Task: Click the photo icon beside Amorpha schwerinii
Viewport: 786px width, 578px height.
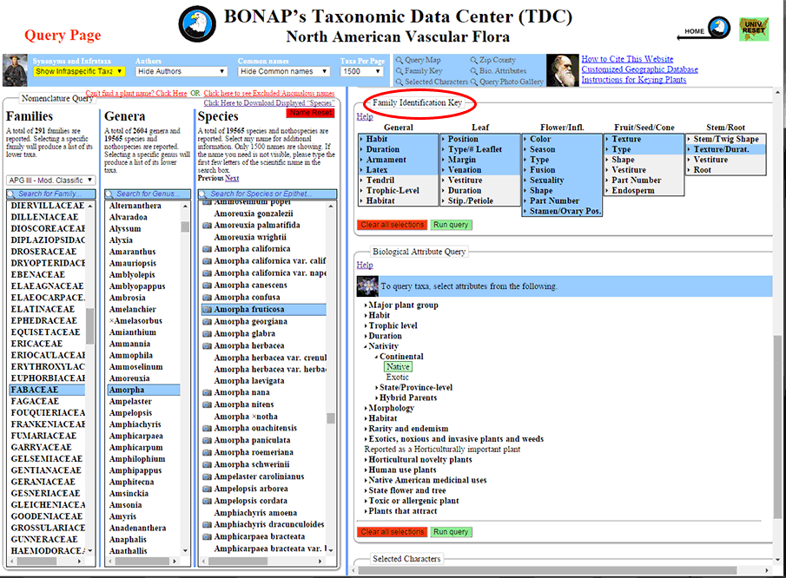Action: [207, 465]
